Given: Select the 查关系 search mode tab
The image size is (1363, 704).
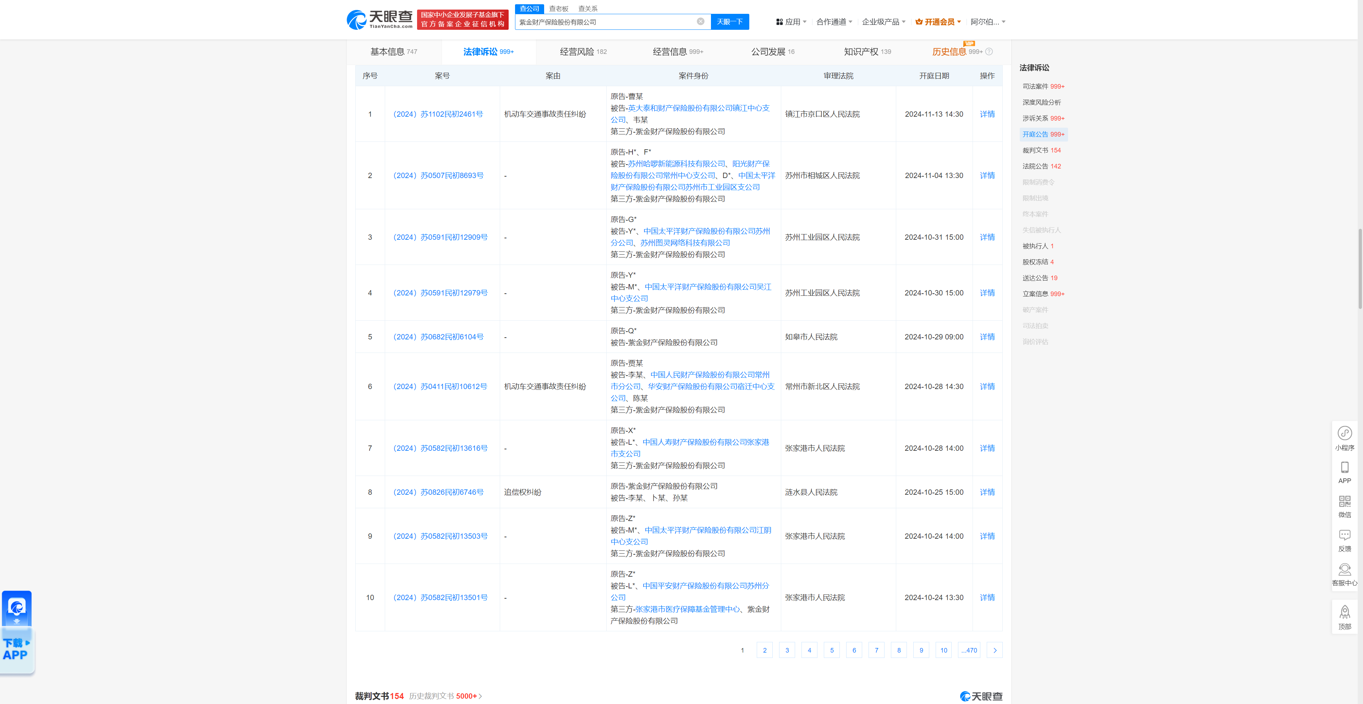Looking at the screenshot, I should [x=587, y=9].
